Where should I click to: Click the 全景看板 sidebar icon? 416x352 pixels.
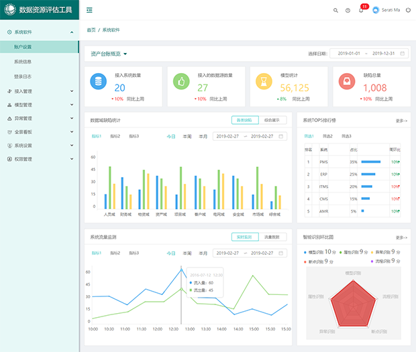click(9, 132)
